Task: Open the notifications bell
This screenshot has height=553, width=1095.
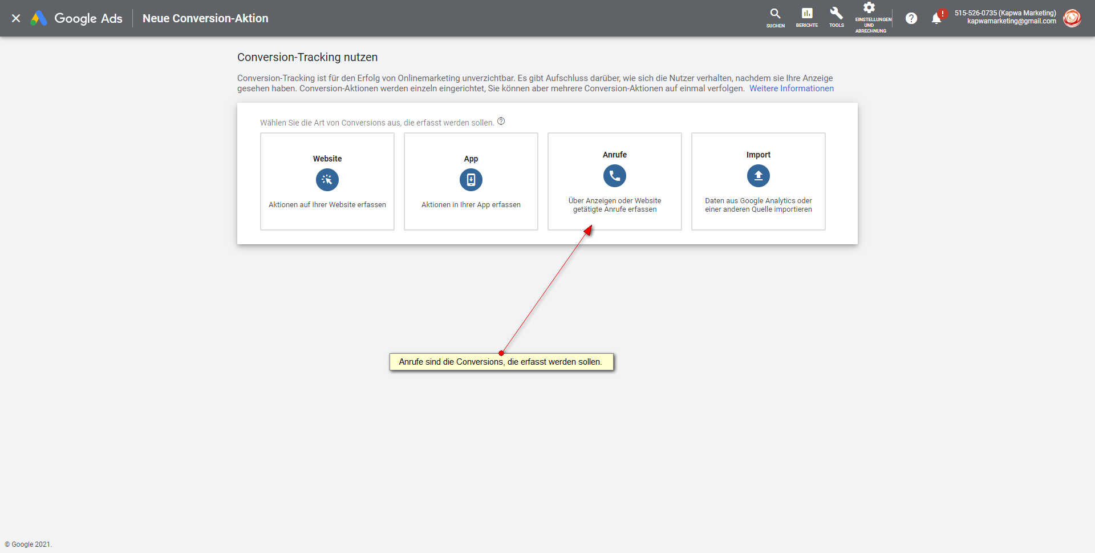Action: (x=936, y=18)
